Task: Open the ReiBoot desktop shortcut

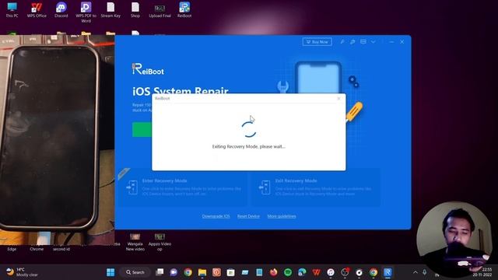Action: tap(184, 9)
